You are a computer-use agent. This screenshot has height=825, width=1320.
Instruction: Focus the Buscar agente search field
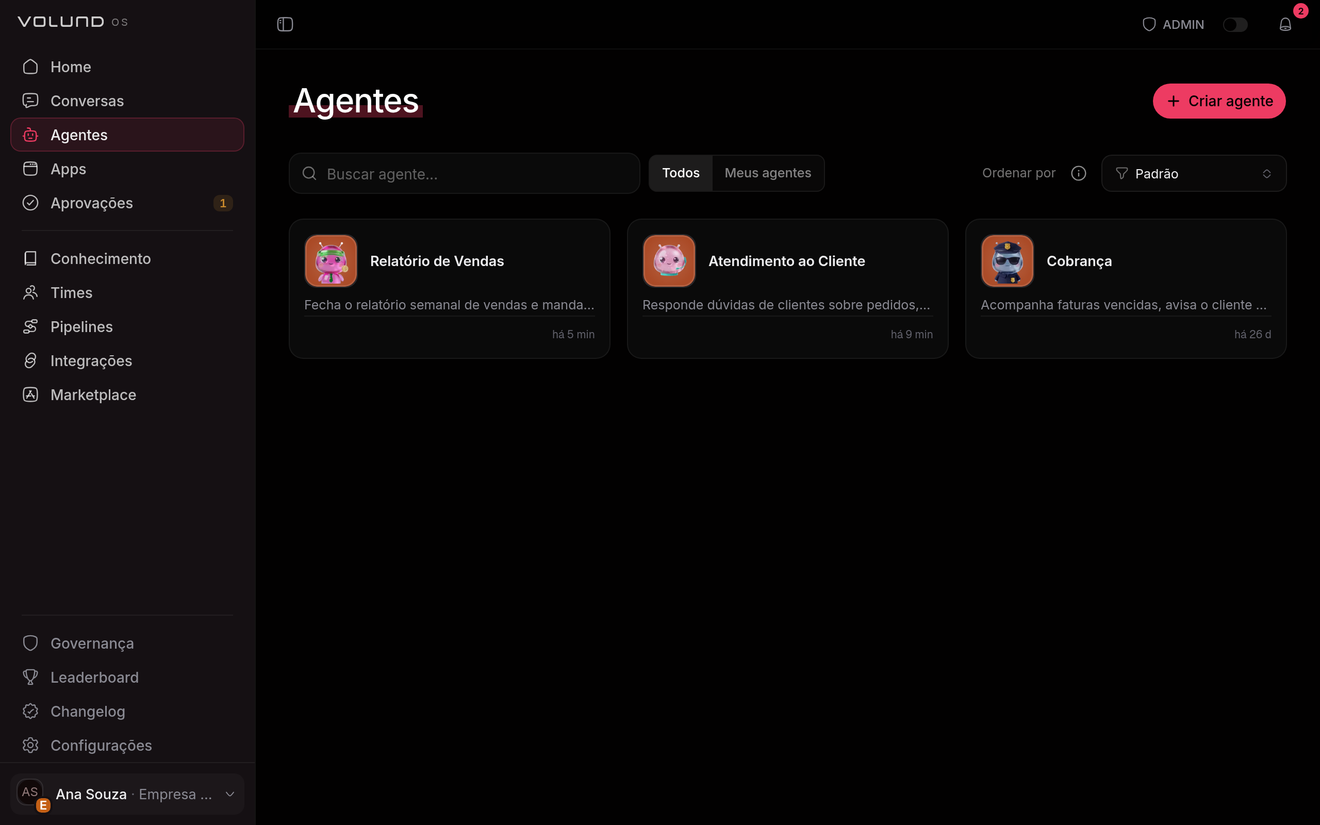point(464,174)
